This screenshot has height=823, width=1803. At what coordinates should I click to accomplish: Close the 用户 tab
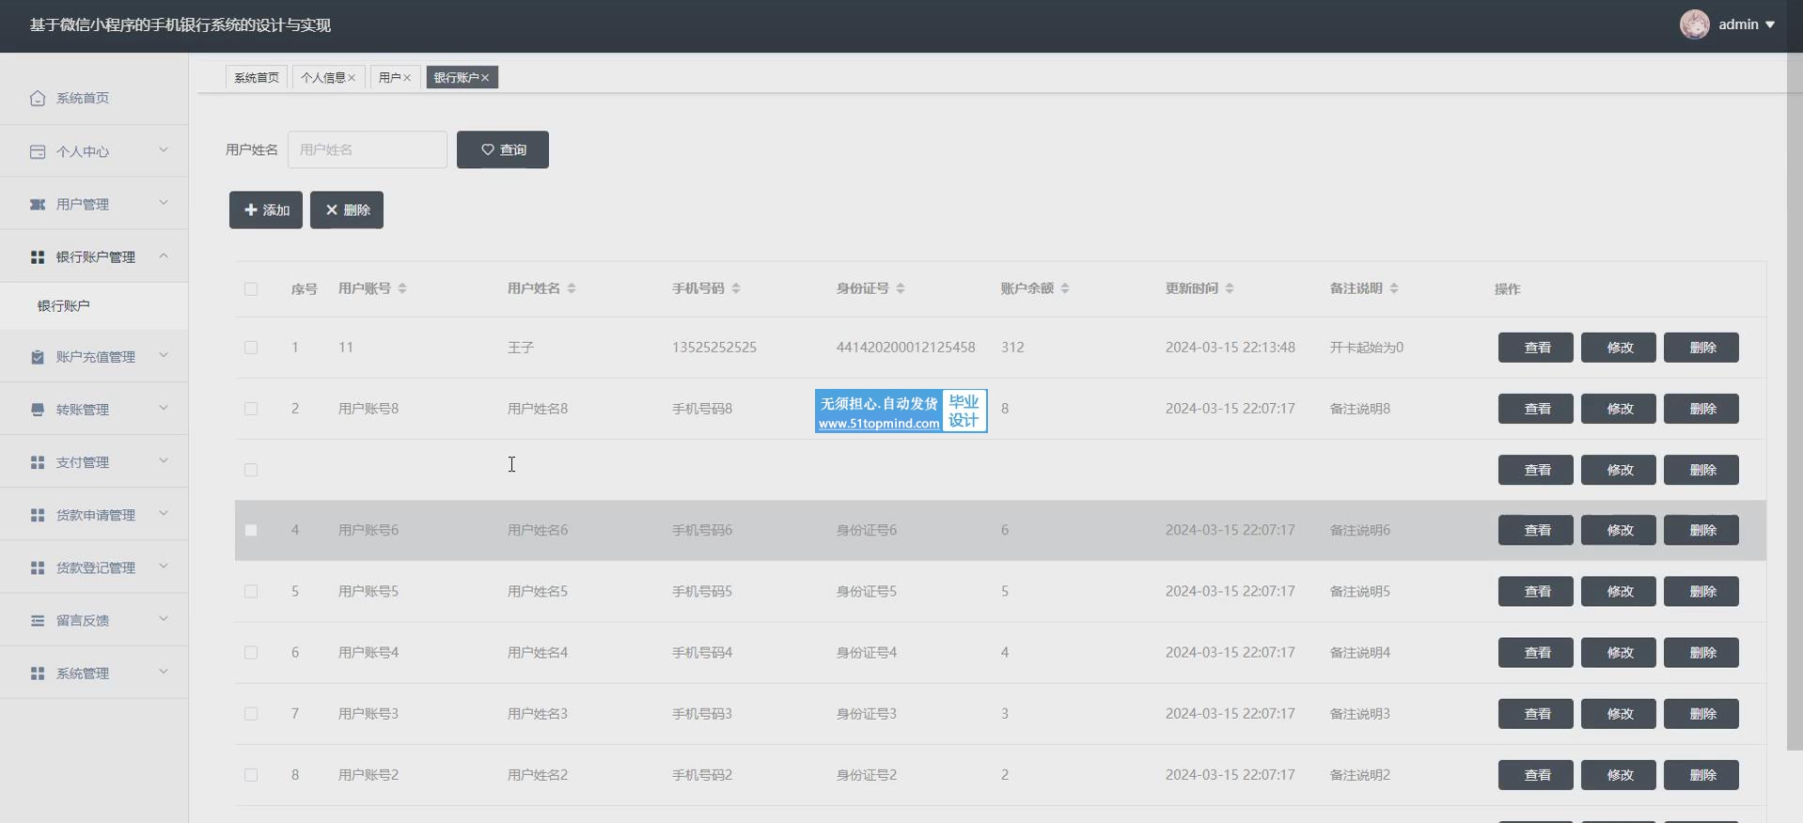407,78
